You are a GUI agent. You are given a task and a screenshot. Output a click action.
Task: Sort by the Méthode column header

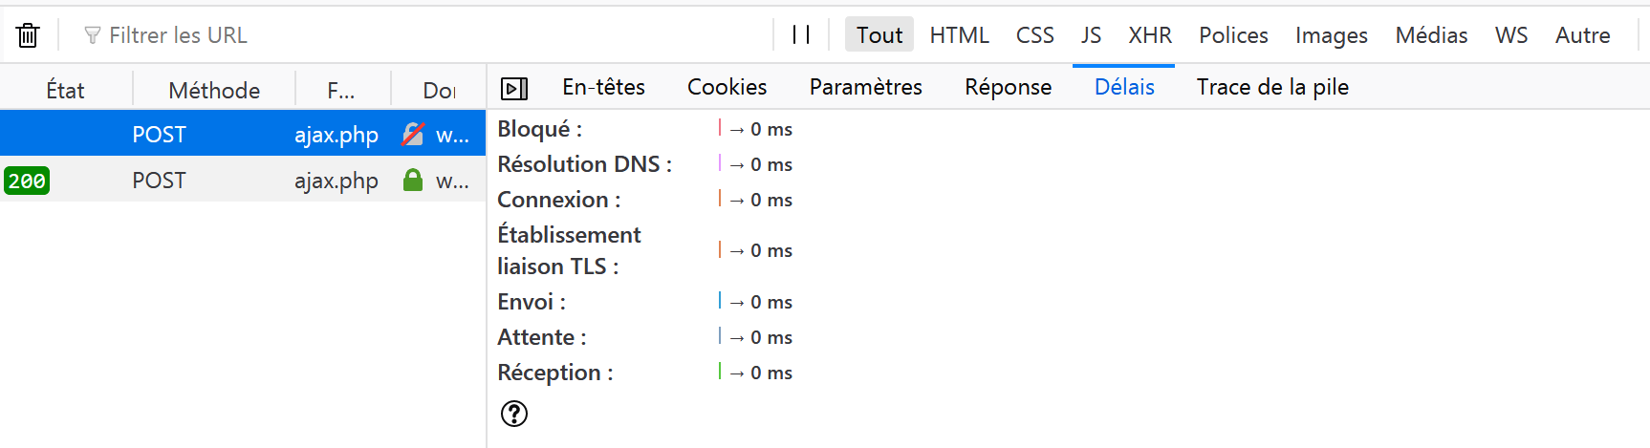tap(214, 90)
